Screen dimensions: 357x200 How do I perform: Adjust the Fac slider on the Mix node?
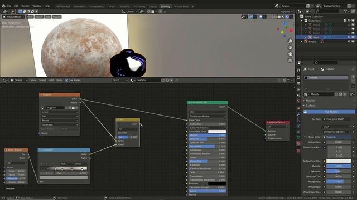point(128,137)
